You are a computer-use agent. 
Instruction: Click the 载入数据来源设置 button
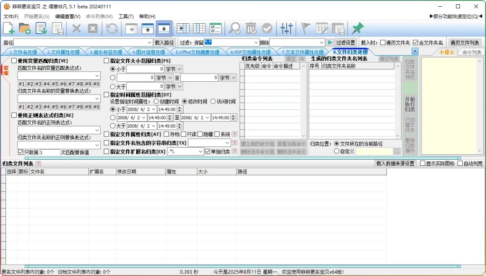click(x=395, y=163)
